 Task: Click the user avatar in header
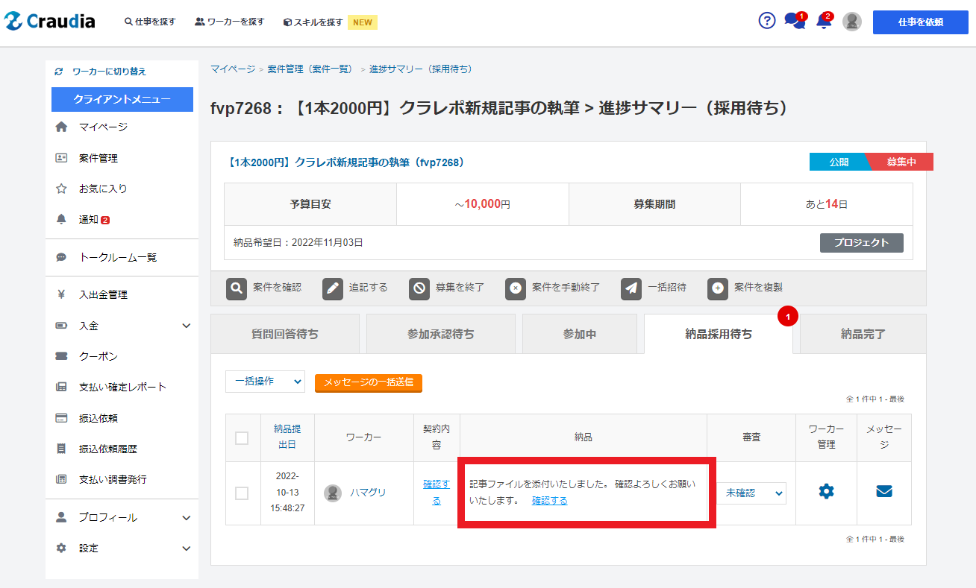click(852, 22)
